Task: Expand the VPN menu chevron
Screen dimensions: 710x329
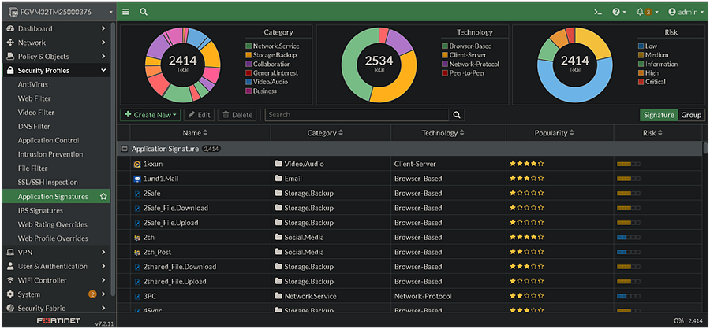Action: [103, 252]
